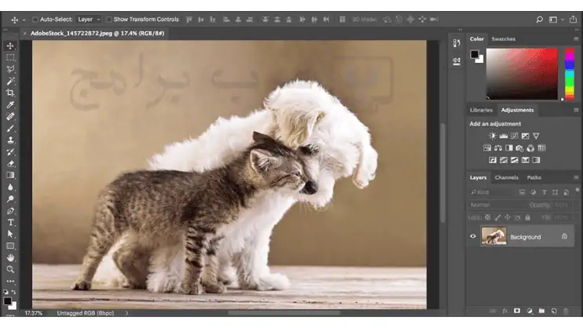
Task: Add a Channel Mixer adjustment
Action: [x=530, y=148]
